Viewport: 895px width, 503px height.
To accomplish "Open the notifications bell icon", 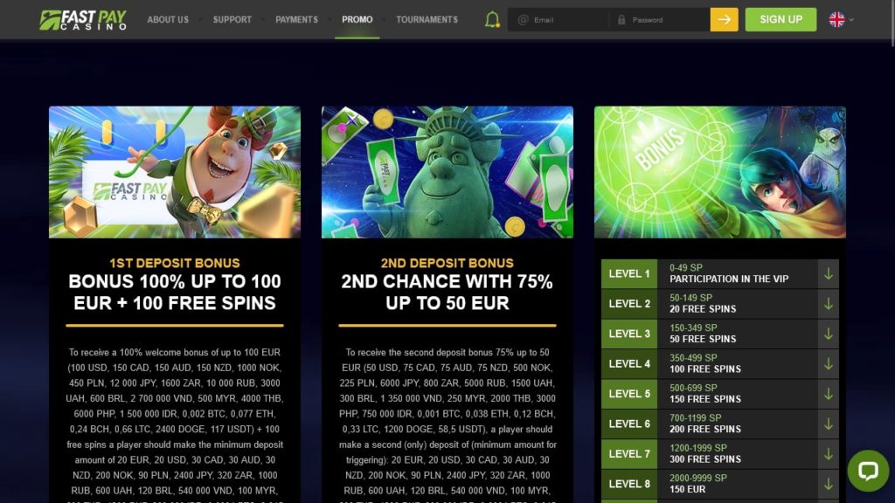I will point(492,19).
